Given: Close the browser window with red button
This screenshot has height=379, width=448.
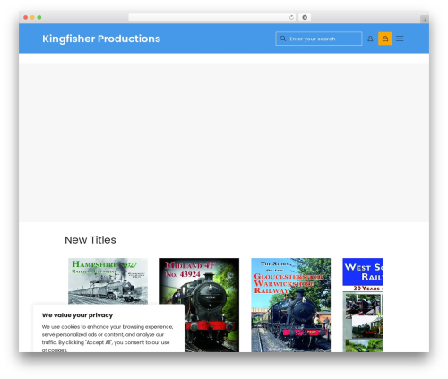Looking at the screenshot, I should 26,18.
